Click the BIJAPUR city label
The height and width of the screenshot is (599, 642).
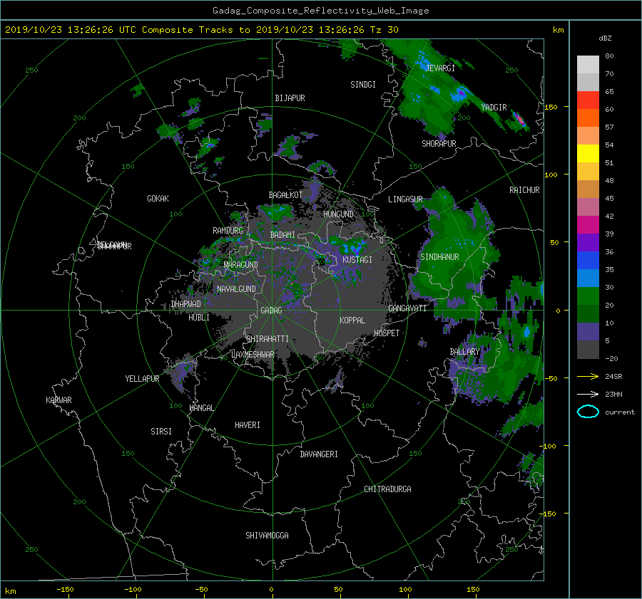(x=290, y=98)
